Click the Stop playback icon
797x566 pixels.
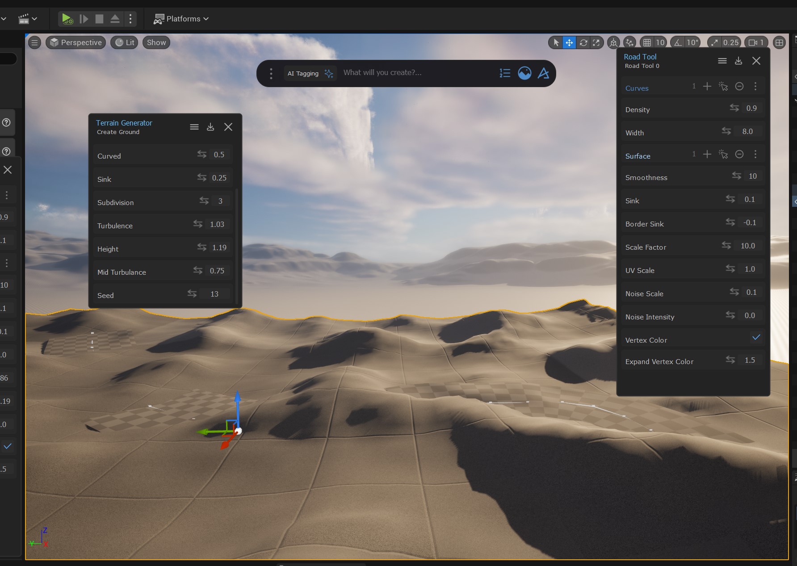pos(99,19)
